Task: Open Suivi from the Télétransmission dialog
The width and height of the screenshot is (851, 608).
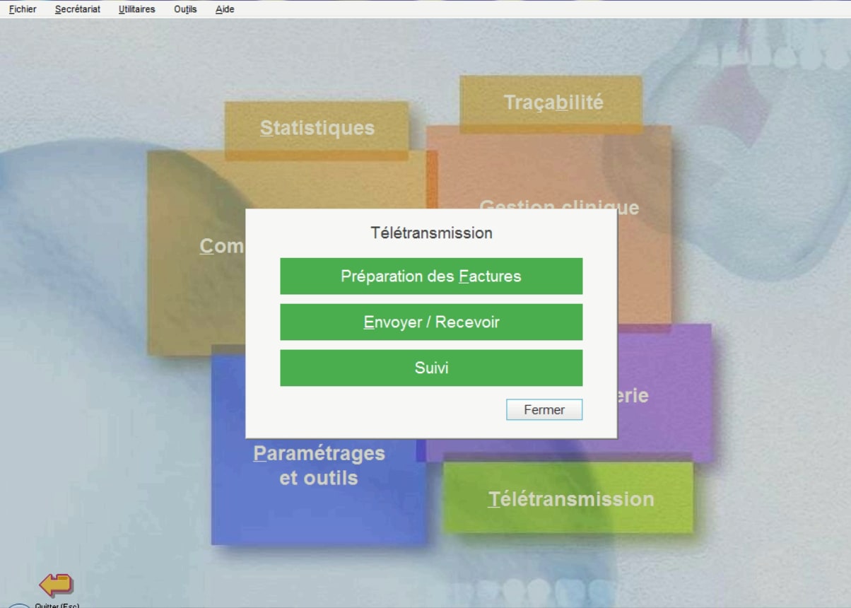Action: pos(431,368)
